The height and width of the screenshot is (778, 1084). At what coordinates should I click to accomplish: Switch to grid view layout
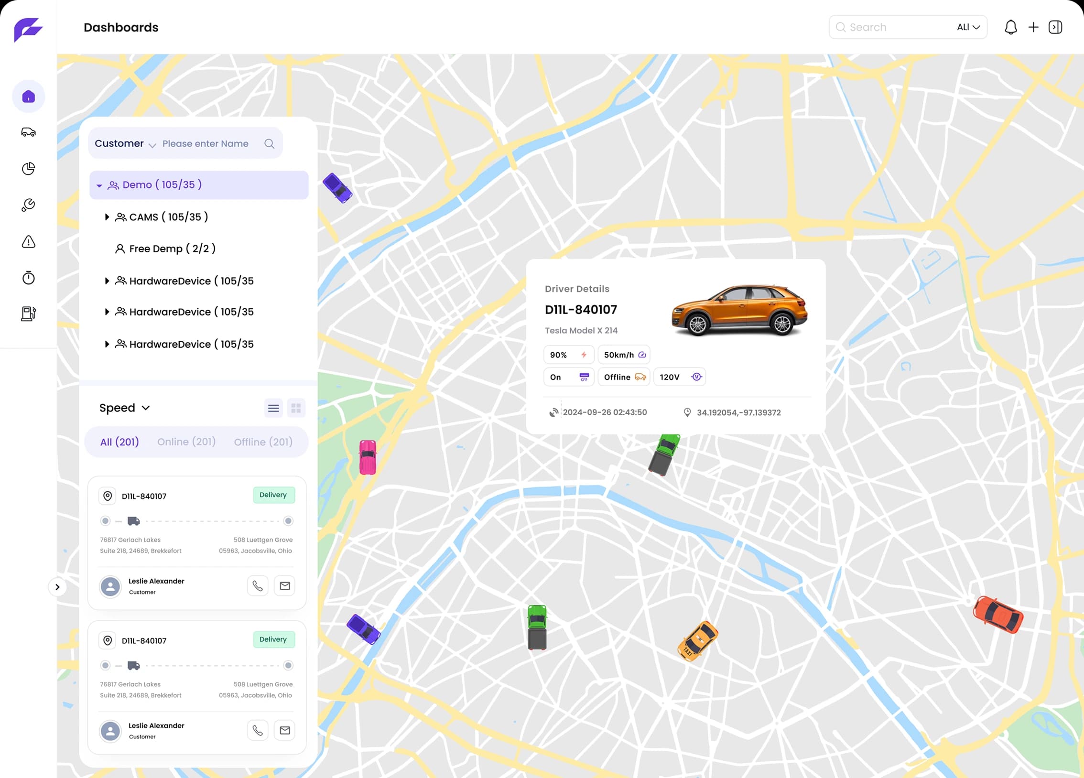(296, 408)
